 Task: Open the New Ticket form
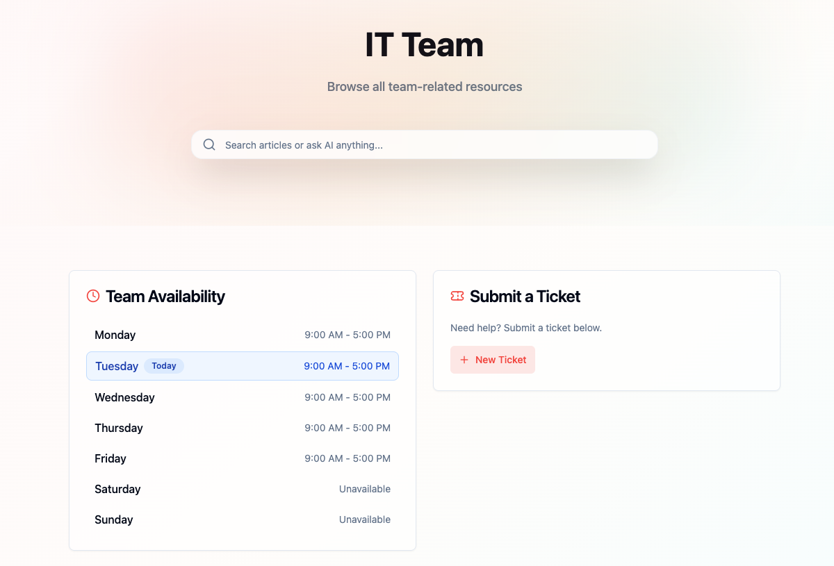(493, 360)
